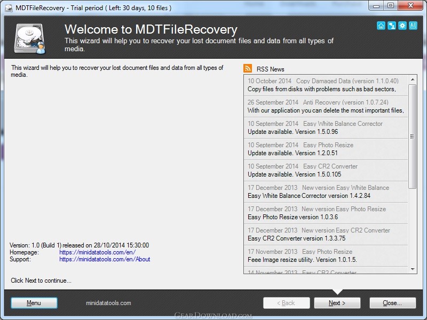
Task: Click the contact card icon in header
Action: pyautogui.click(x=413, y=26)
